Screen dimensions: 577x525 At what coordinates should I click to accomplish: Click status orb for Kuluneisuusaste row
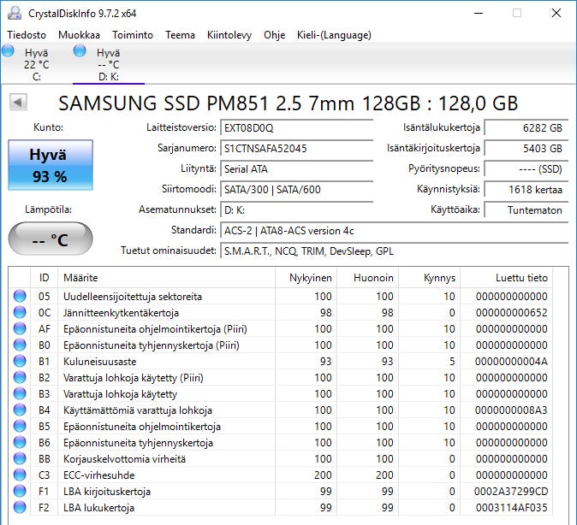tap(20, 362)
